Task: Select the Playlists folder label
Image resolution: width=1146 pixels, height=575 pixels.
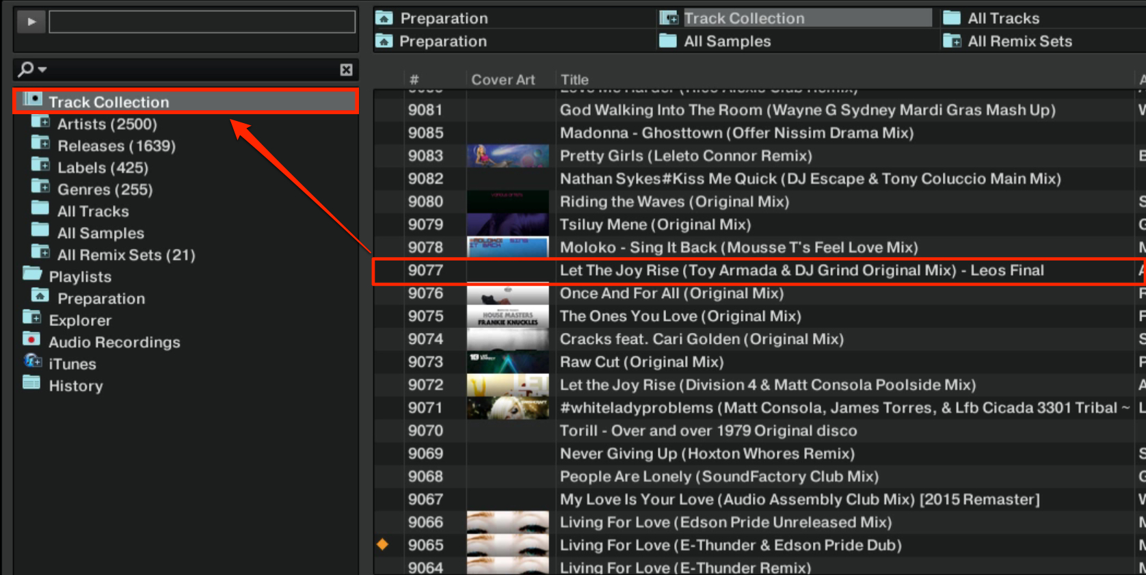Action: tap(80, 277)
